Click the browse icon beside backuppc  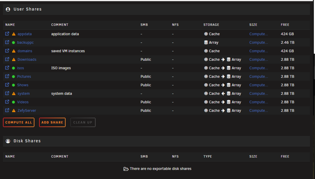[7, 42]
